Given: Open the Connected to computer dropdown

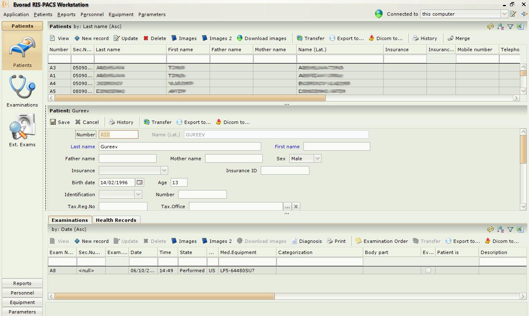Looking at the screenshot, I should pos(504,14).
